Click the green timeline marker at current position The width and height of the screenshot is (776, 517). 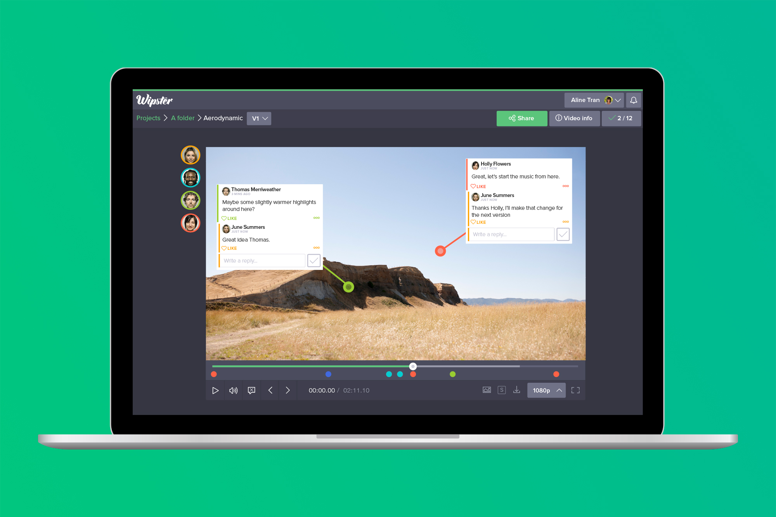pyautogui.click(x=452, y=374)
